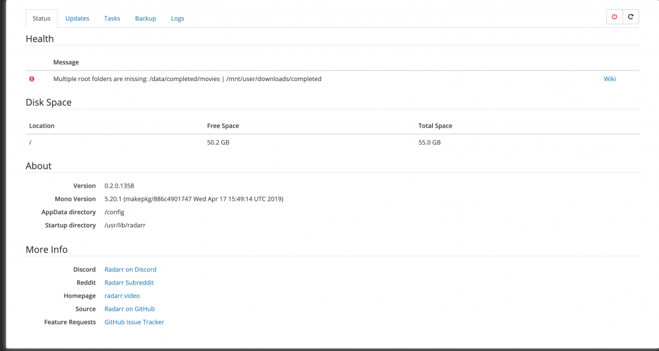Click the Location column header

[42, 126]
